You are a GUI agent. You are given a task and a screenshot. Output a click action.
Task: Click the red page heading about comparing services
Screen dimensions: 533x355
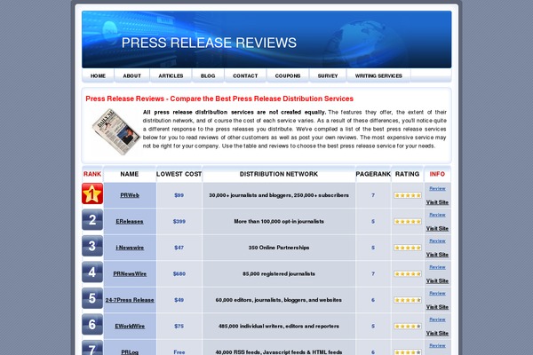(x=219, y=99)
